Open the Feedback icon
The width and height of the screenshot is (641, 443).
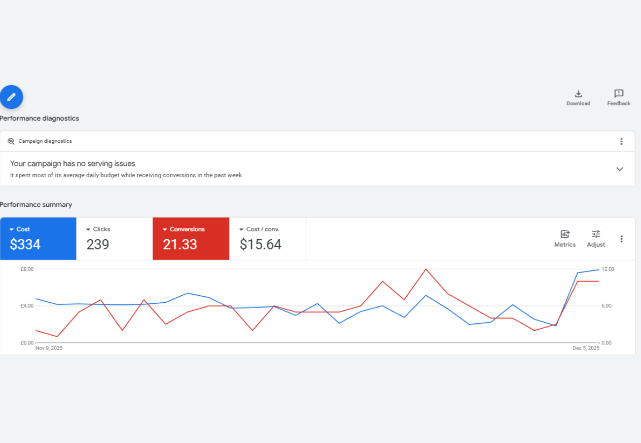pos(619,94)
